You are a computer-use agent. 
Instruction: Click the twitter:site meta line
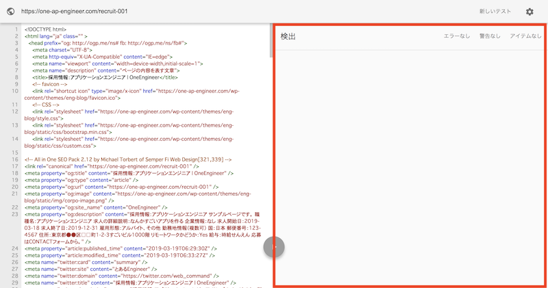click(x=91, y=269)
